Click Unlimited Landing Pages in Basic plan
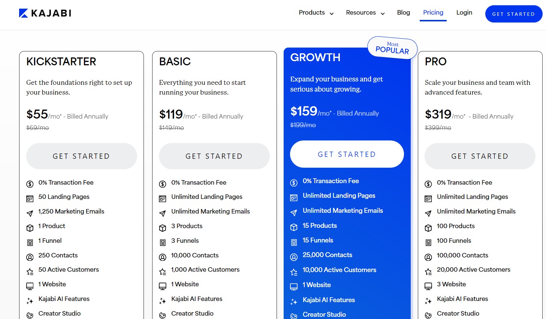The width and height of the screenshot is (546, 319). click(207, 197)
